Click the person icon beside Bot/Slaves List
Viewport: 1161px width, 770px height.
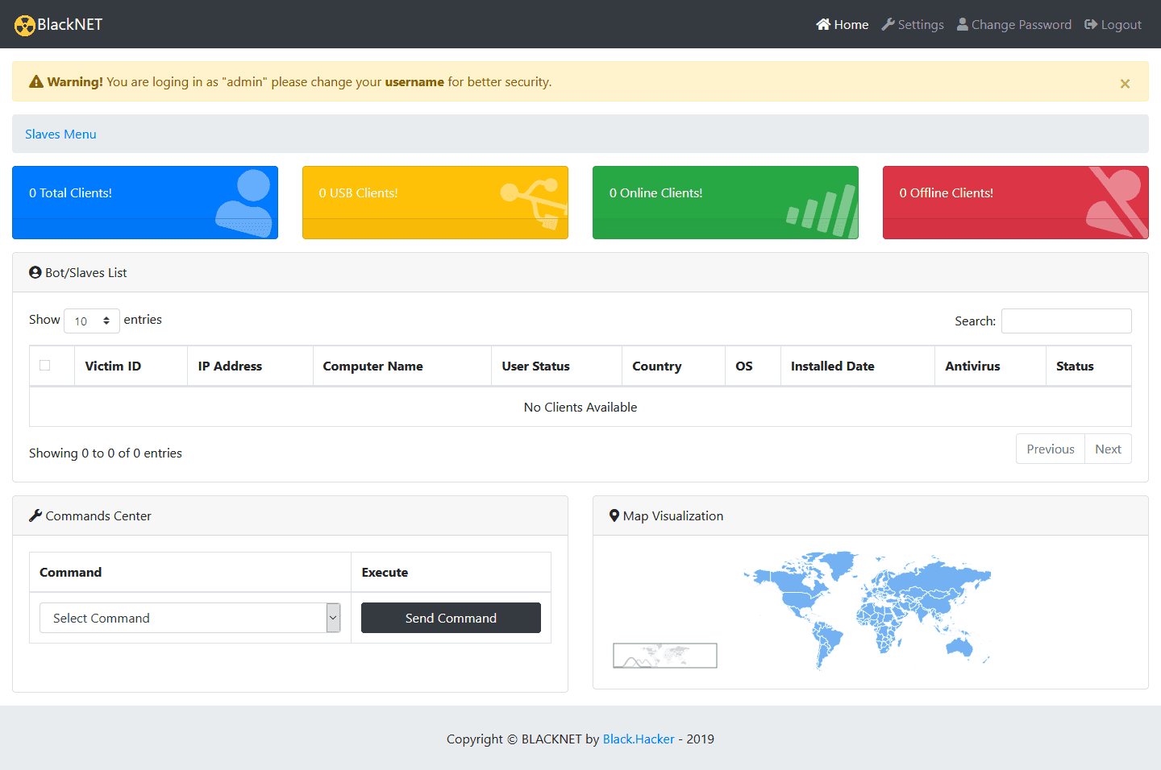(x=35, y=272)
